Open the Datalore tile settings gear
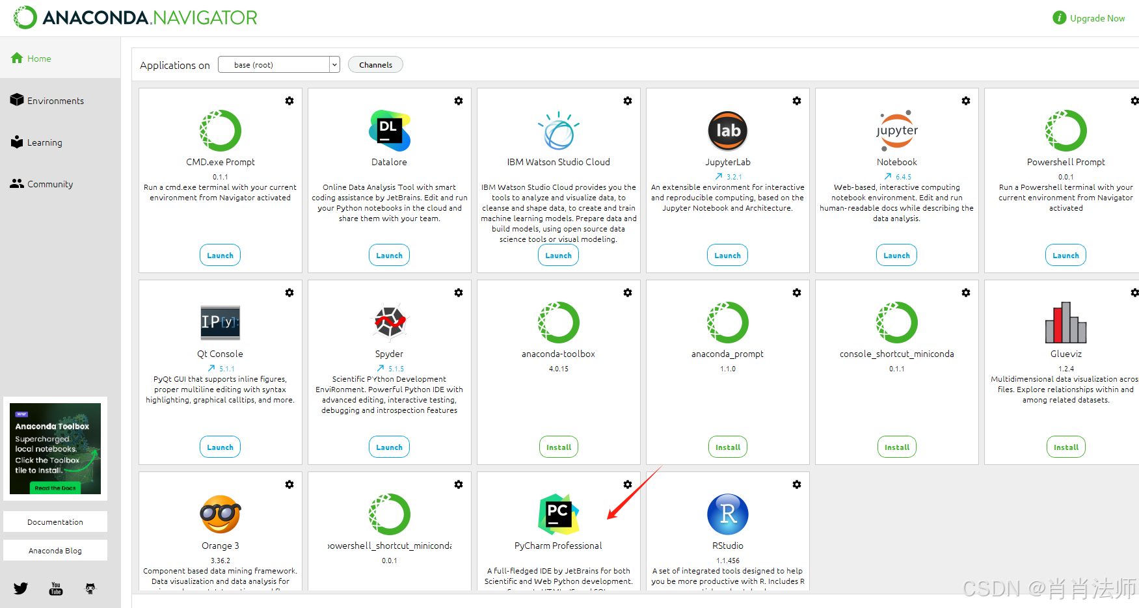Image resolution: width=1139 pixels, height=608 pixels. 459,101
